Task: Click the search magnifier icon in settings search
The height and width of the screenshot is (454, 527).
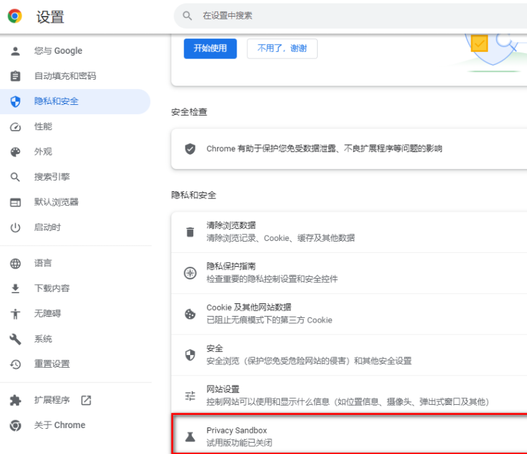Action: 187,16
